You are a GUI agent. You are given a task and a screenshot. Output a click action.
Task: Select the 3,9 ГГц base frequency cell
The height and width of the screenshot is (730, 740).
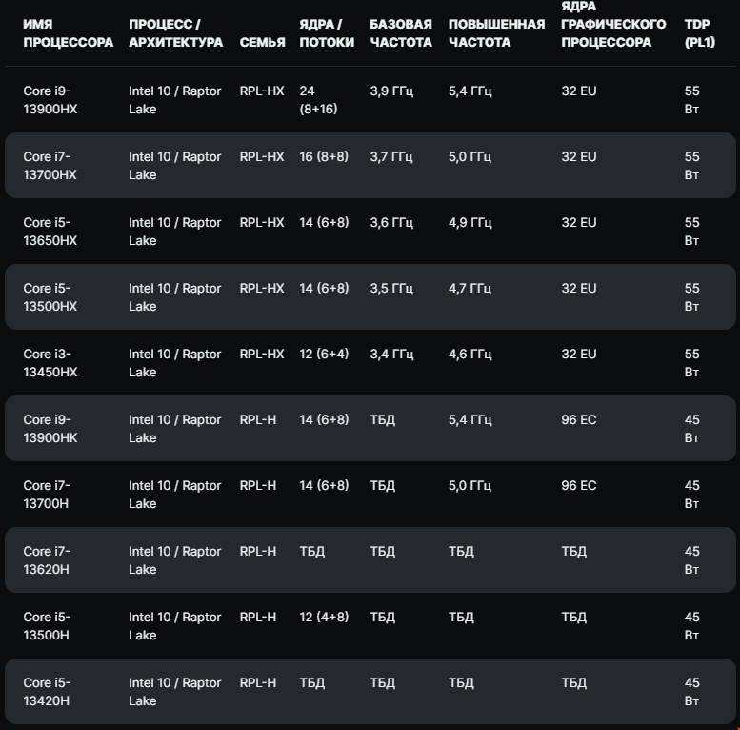[391, 91]
